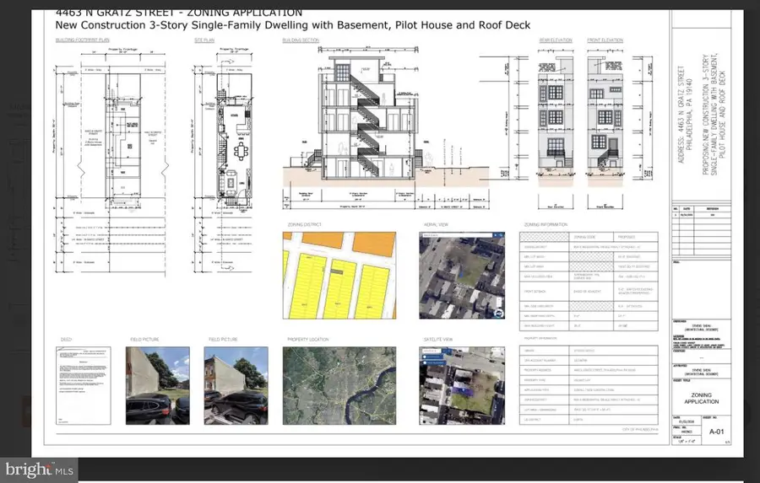Screen dimensions: 760x483
Task: Click the A-01 sheet number box
Action: pos(716,432)
